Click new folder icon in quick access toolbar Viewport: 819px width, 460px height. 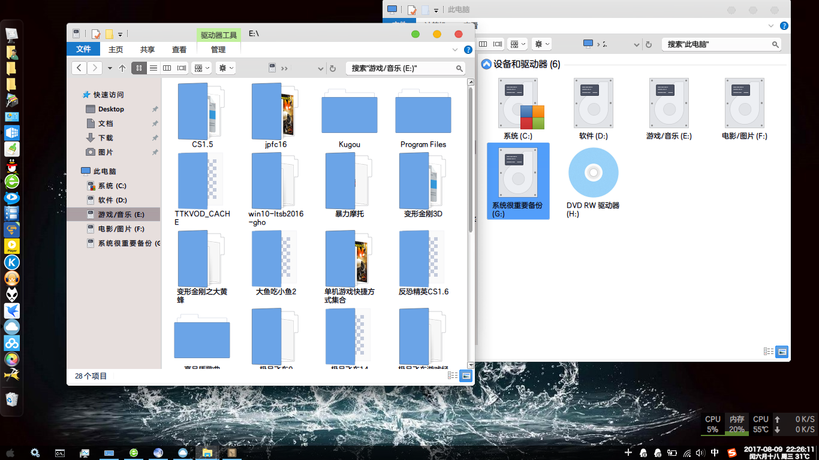(x=109, y=34)
